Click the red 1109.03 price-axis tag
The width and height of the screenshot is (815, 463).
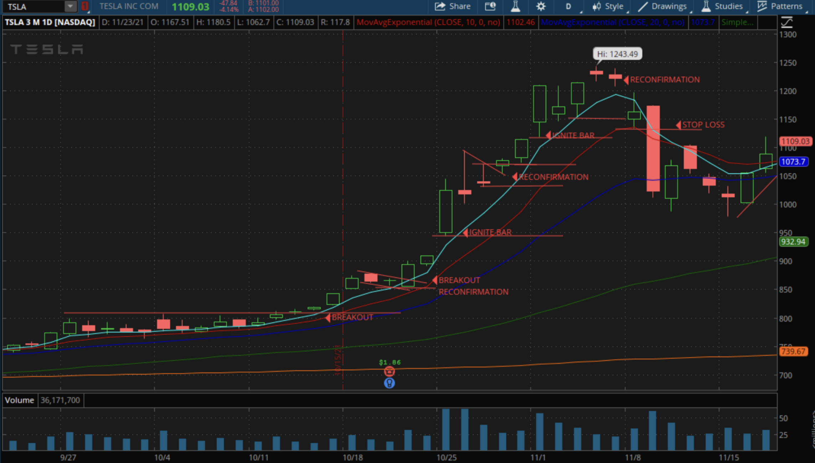click(x=795, y=141)
